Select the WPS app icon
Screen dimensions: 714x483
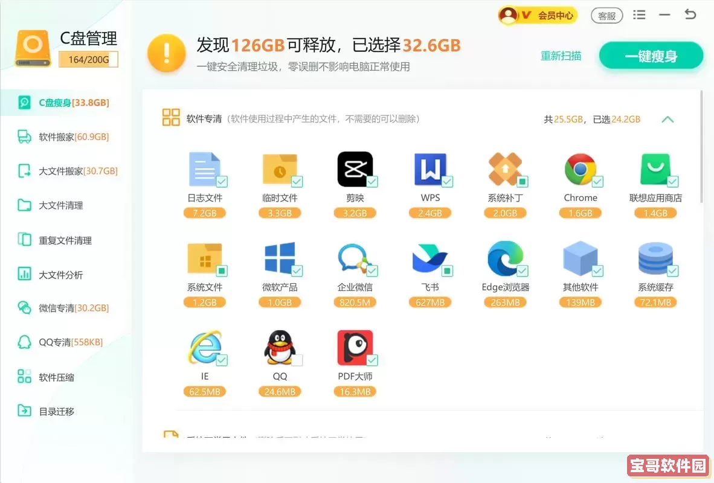430,169
